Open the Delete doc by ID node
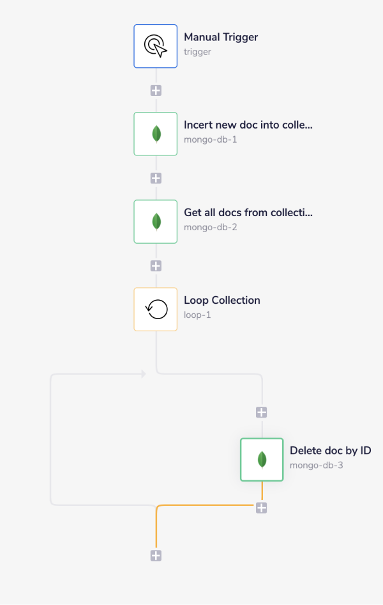 [x=331, y=450]
